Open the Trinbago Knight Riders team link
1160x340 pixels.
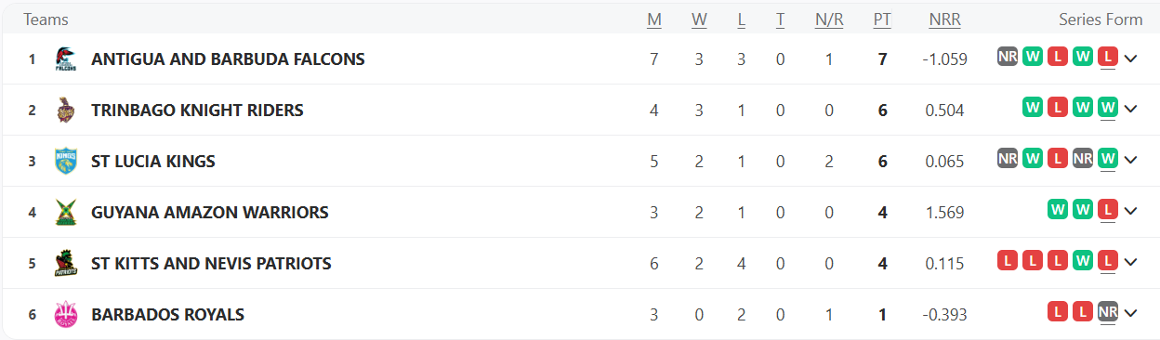click(197, 111)
